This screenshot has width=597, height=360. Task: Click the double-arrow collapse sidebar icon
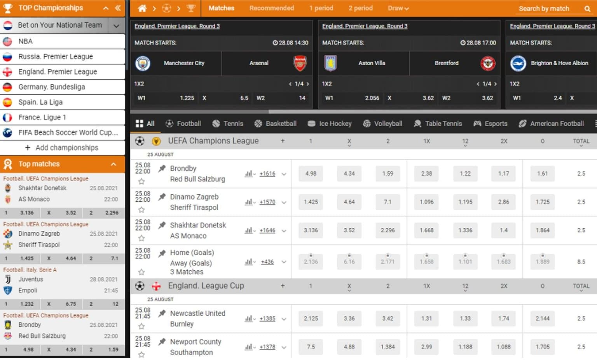[118, 8]
